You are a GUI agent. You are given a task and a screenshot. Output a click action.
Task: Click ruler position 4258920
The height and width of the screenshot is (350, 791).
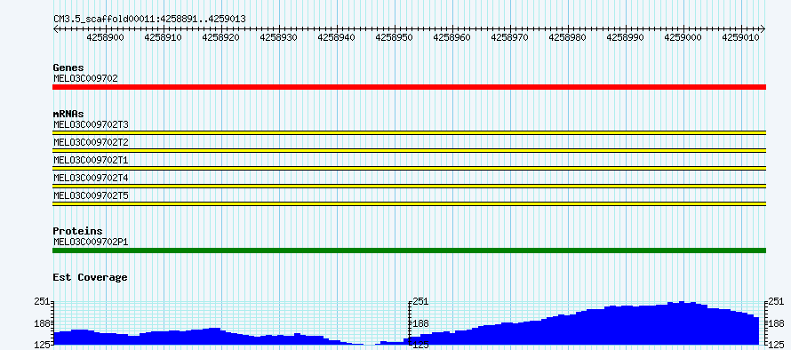pos(221,37)
